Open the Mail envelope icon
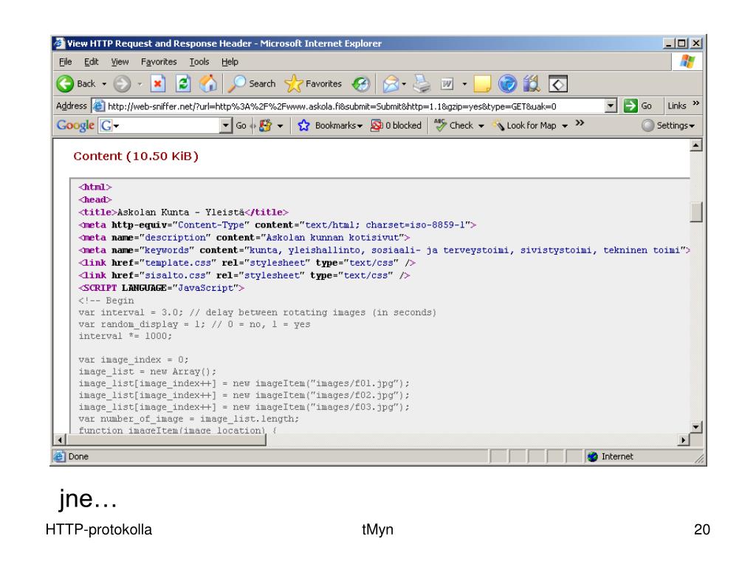Image resolution: width=756 pixels, height=567 pixels. [391, 84]
